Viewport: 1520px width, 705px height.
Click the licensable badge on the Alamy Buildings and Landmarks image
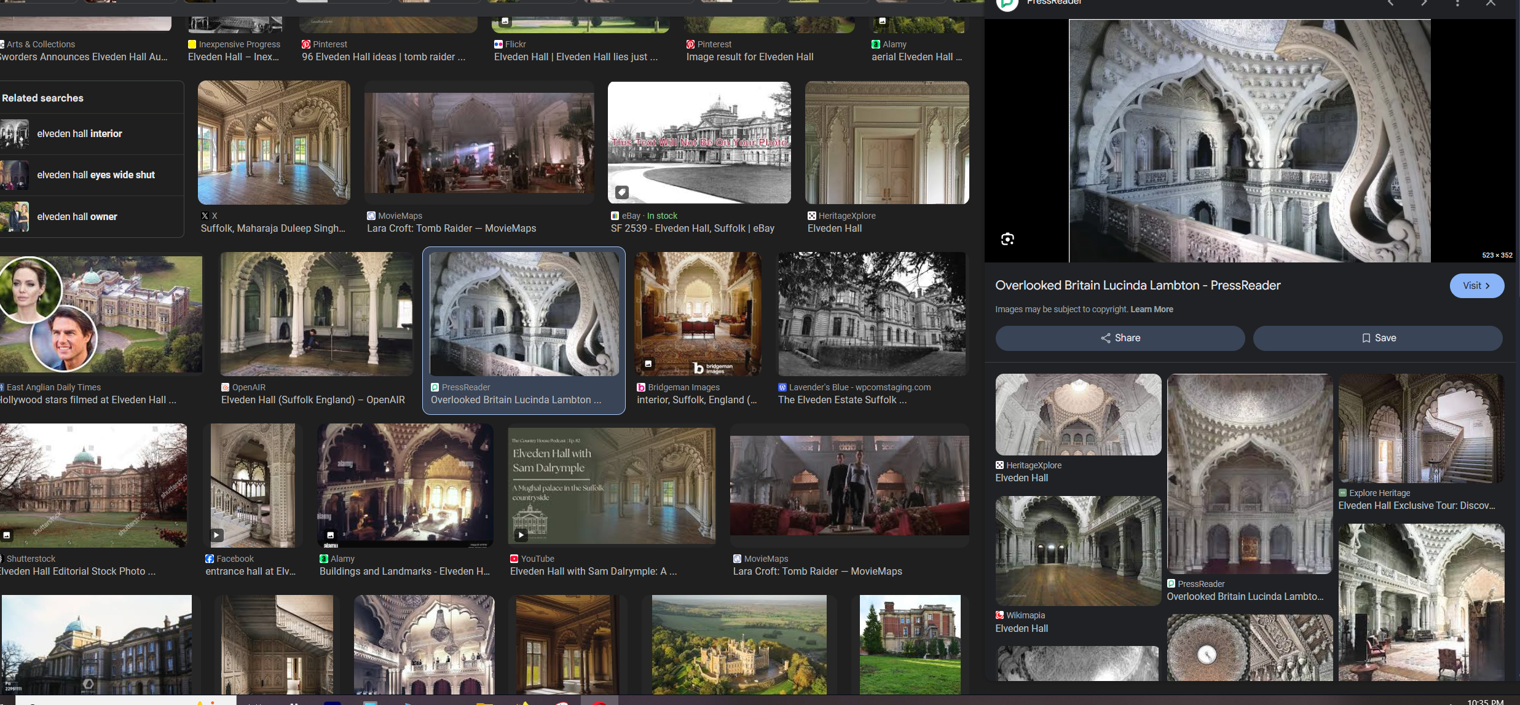click(330, 535)
